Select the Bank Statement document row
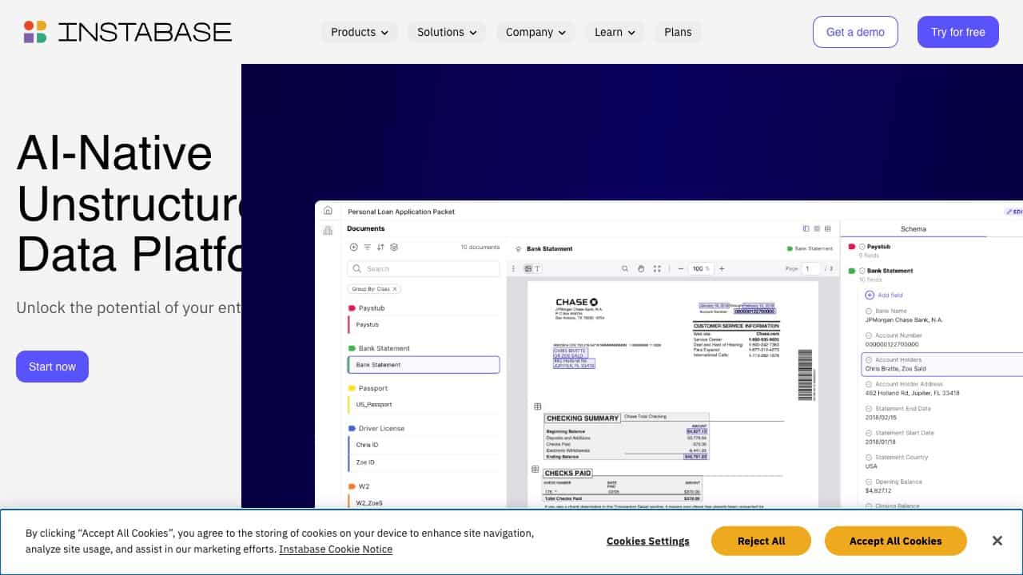Screen dimensions: 1023x575 coord(424,365)
